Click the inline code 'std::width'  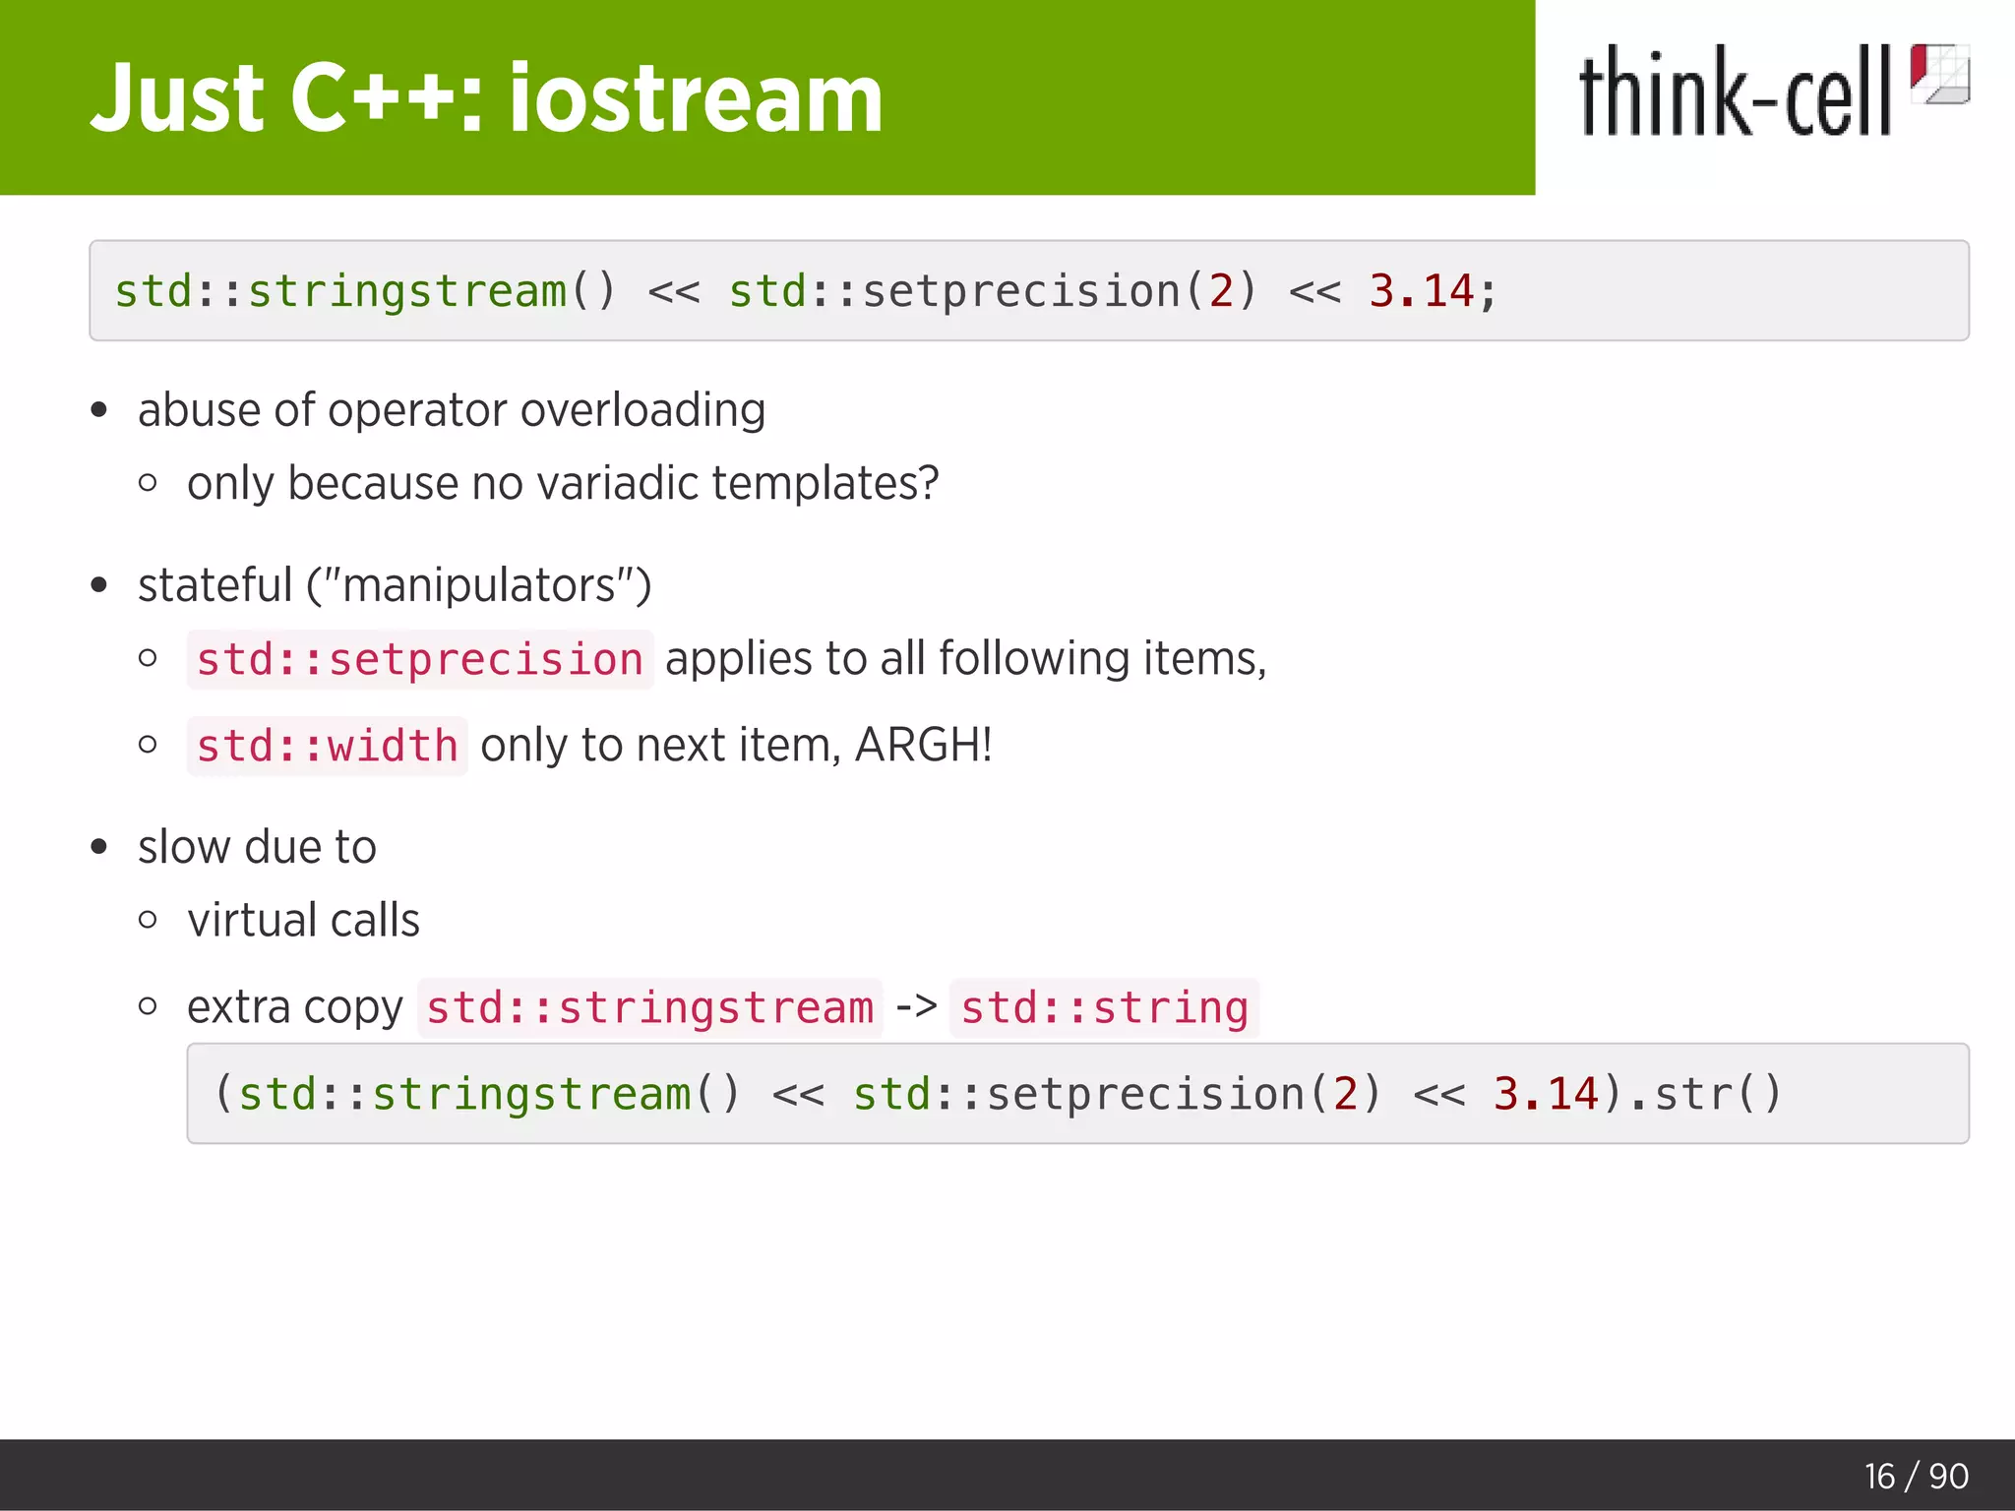pyautogui.click(x=328, y=746)
